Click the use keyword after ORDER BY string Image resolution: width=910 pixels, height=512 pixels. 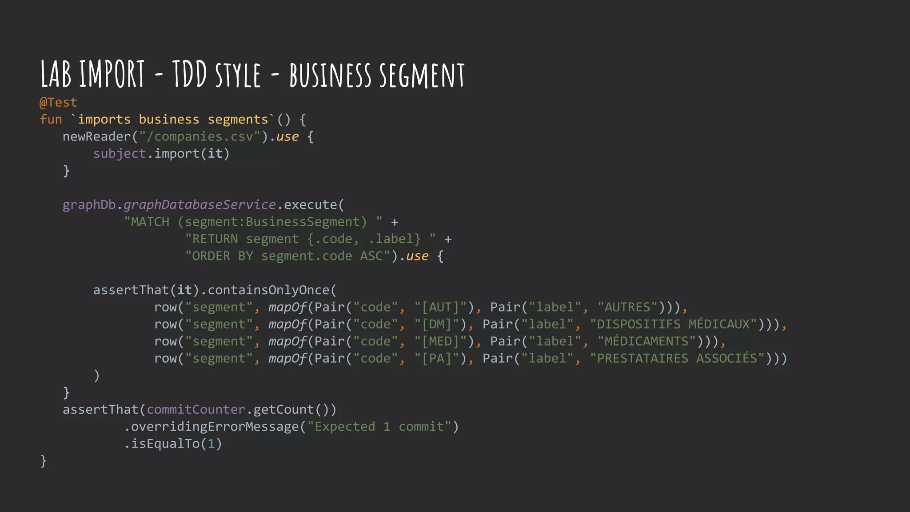417,256
